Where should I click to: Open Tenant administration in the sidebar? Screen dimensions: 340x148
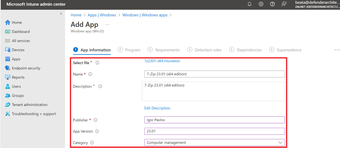pos(30,105)
